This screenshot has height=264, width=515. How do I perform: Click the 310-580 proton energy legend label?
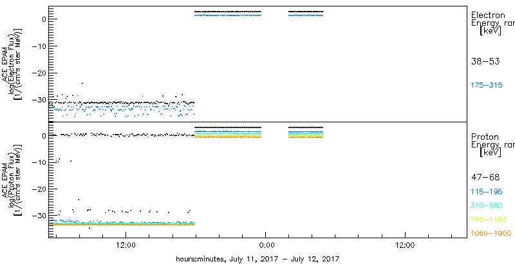[x=487, y=205]
